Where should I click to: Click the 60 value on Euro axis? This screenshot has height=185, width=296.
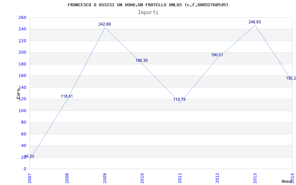[23, 134]
